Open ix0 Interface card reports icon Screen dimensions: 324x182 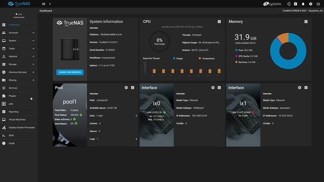pos(219,87)
